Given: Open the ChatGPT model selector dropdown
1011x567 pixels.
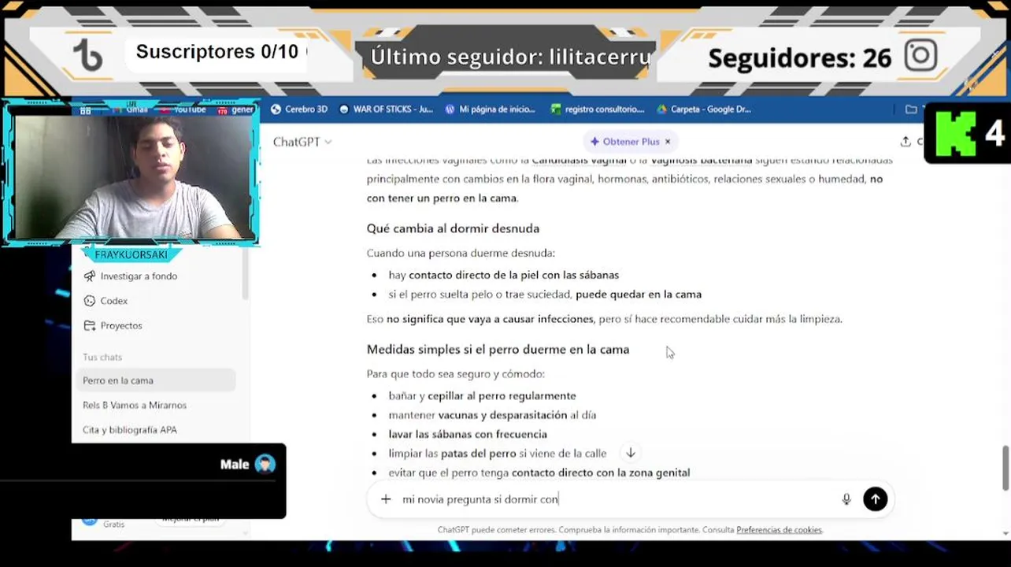Looking at the screenshot, I should coord(302,142).
